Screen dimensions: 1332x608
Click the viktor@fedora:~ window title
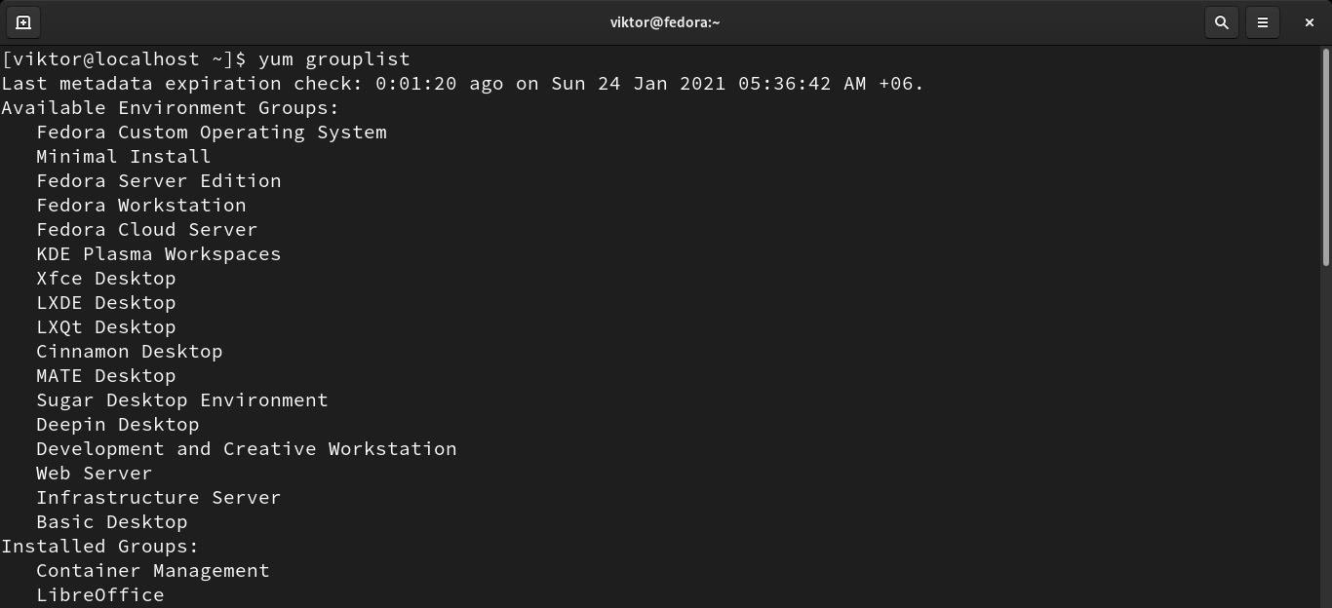pyautogui.click(x=665, y=21)
